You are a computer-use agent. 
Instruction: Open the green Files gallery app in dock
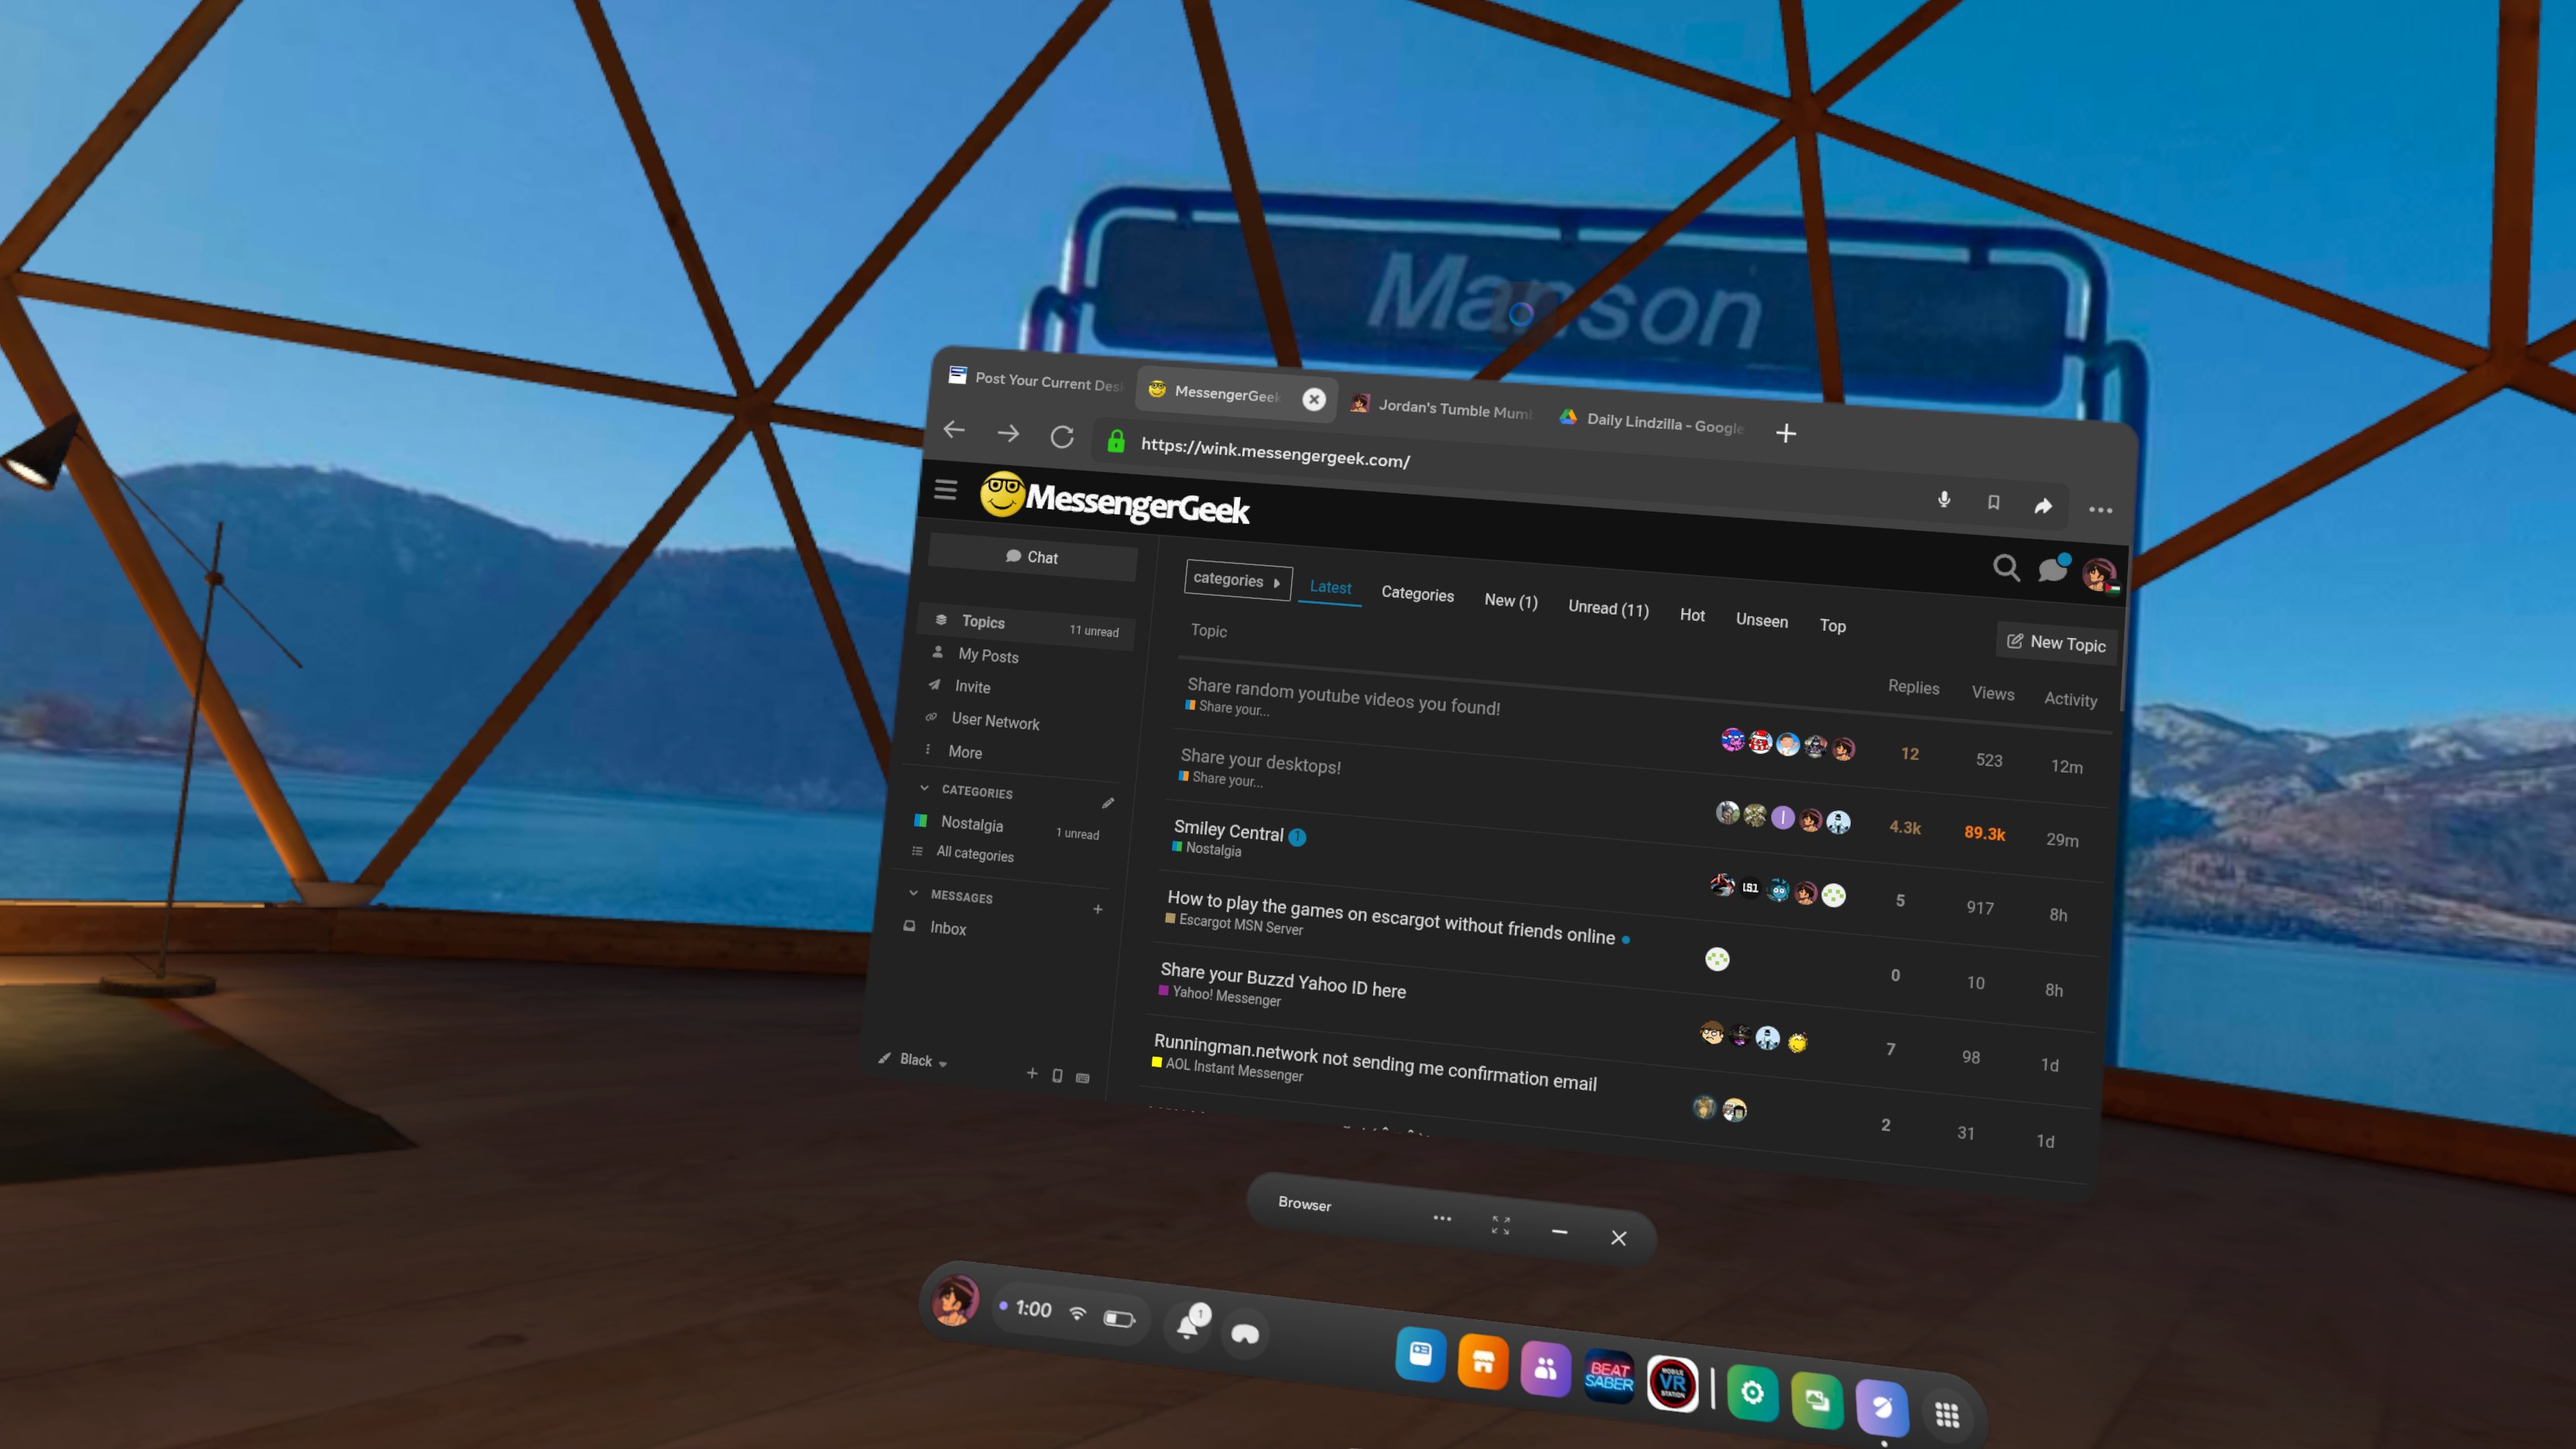pos(1817,1400)
